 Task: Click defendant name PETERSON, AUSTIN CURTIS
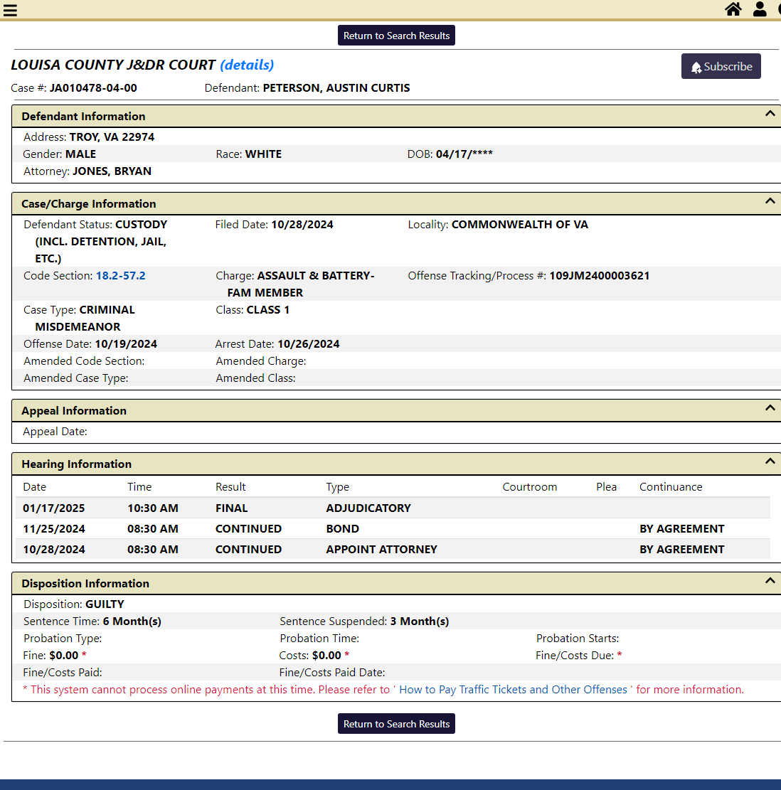coord(336,88)
